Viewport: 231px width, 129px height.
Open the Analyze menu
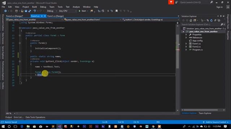76,7
